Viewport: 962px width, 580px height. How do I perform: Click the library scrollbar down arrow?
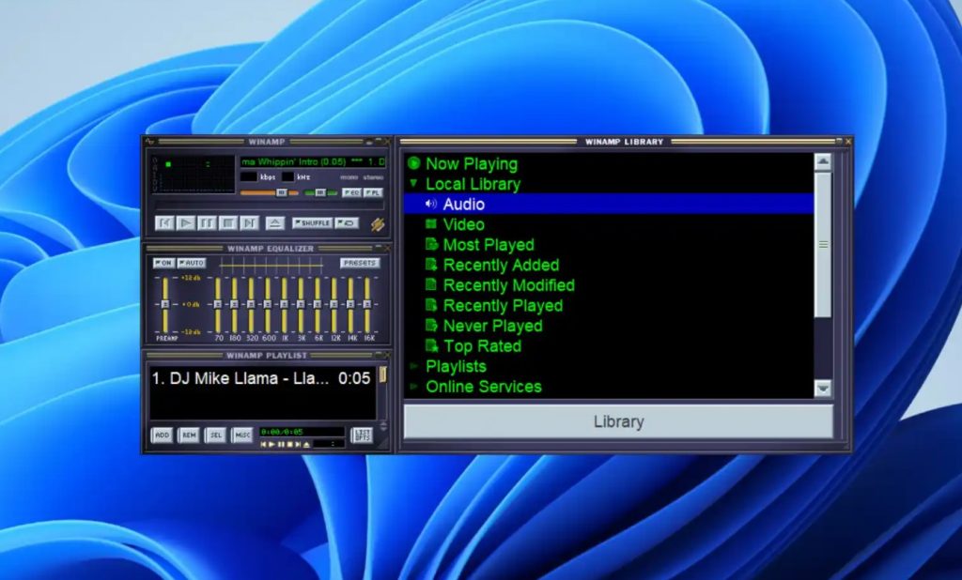click(x=823, y=389)
